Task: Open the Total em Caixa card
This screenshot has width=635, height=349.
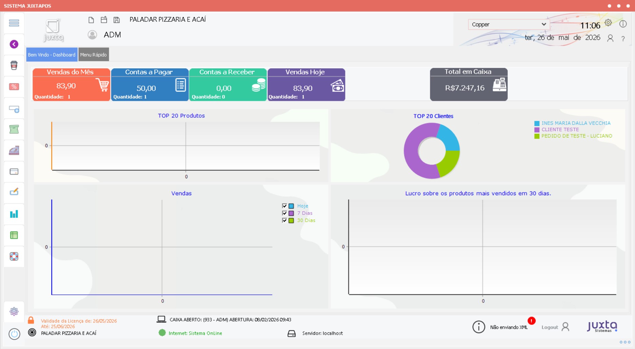Action: [469, 85]
